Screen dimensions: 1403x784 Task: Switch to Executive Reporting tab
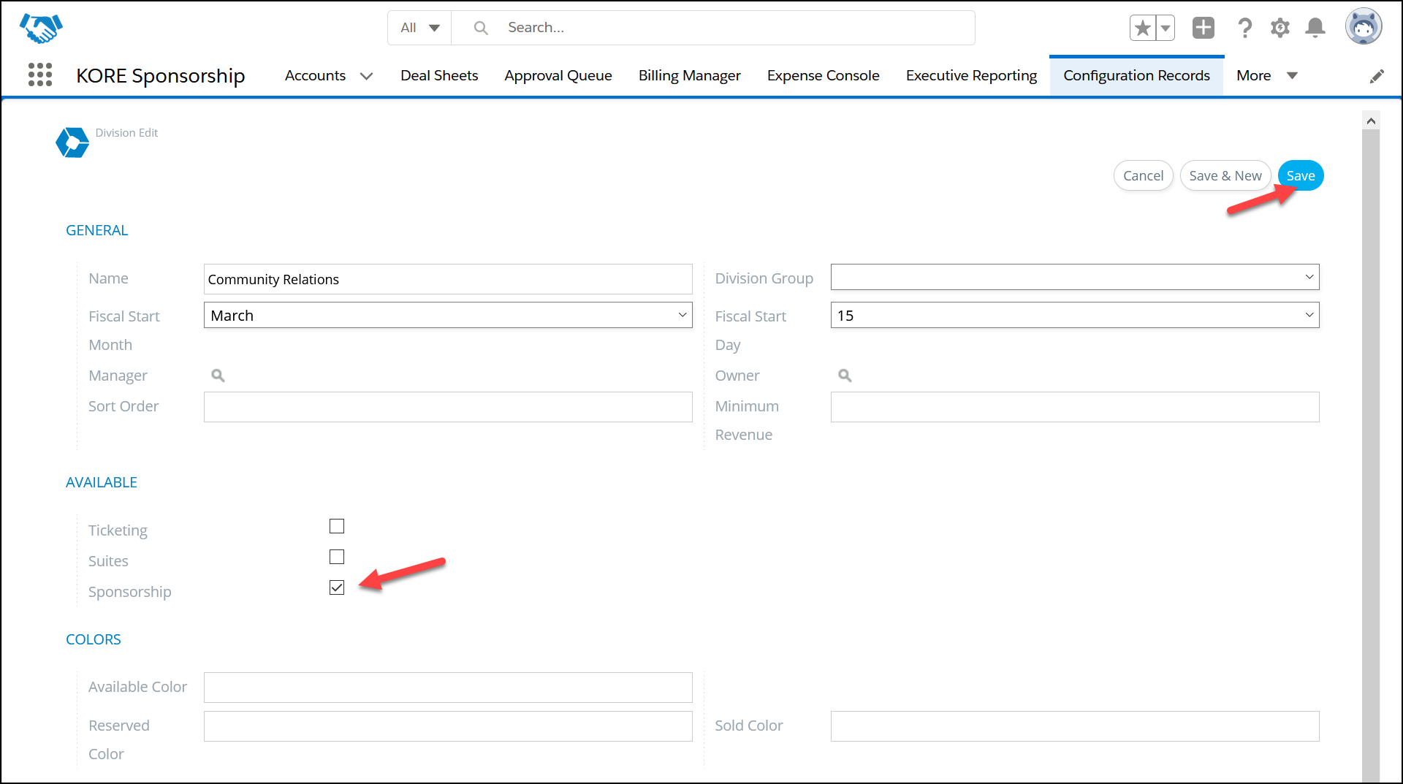pyautogui.click(x=971, y=75)
